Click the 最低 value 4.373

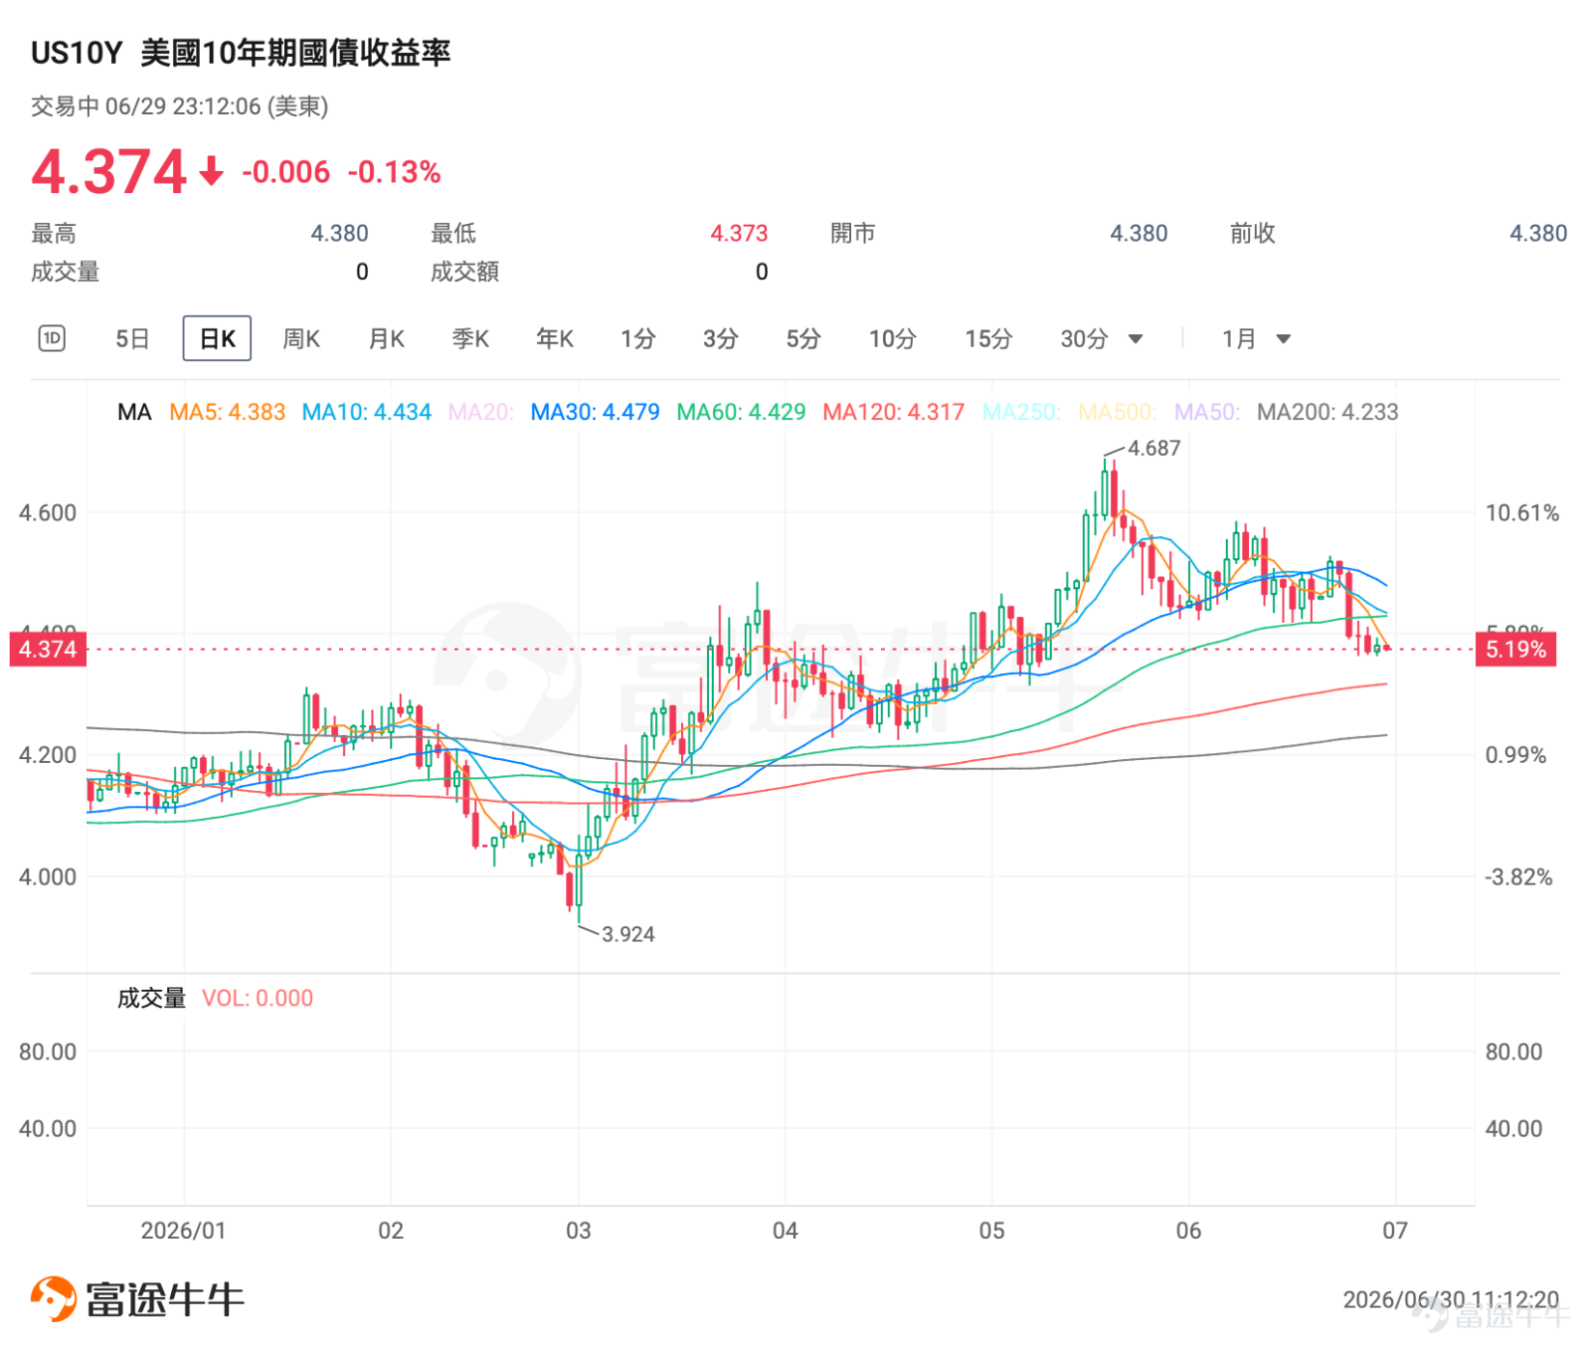tap(739, 233)
